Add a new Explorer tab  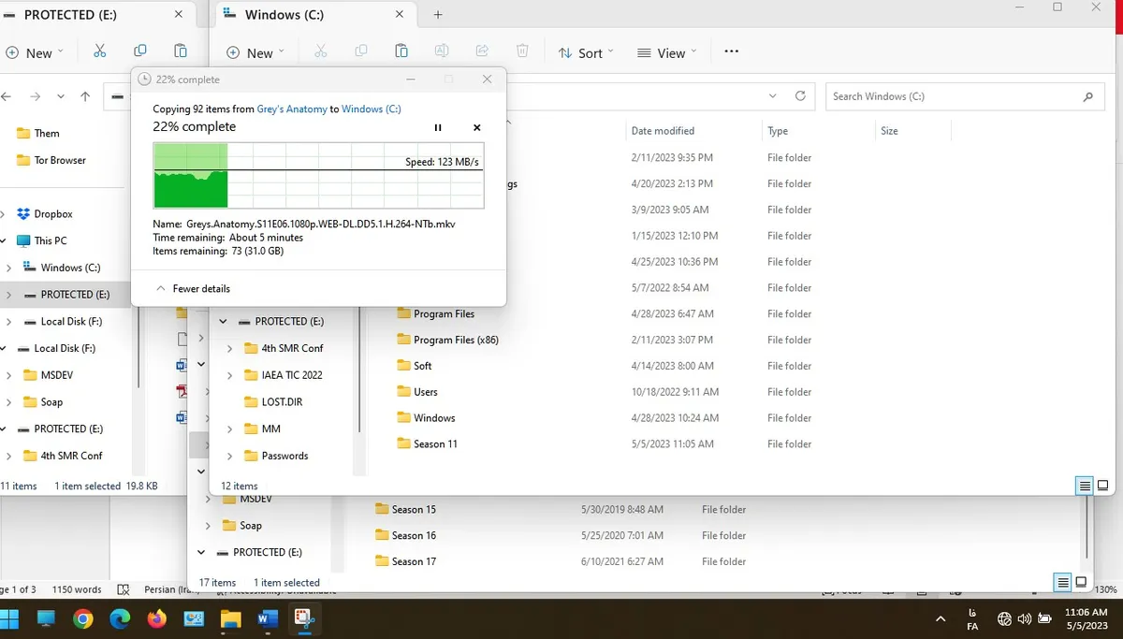tap(438, 15)
